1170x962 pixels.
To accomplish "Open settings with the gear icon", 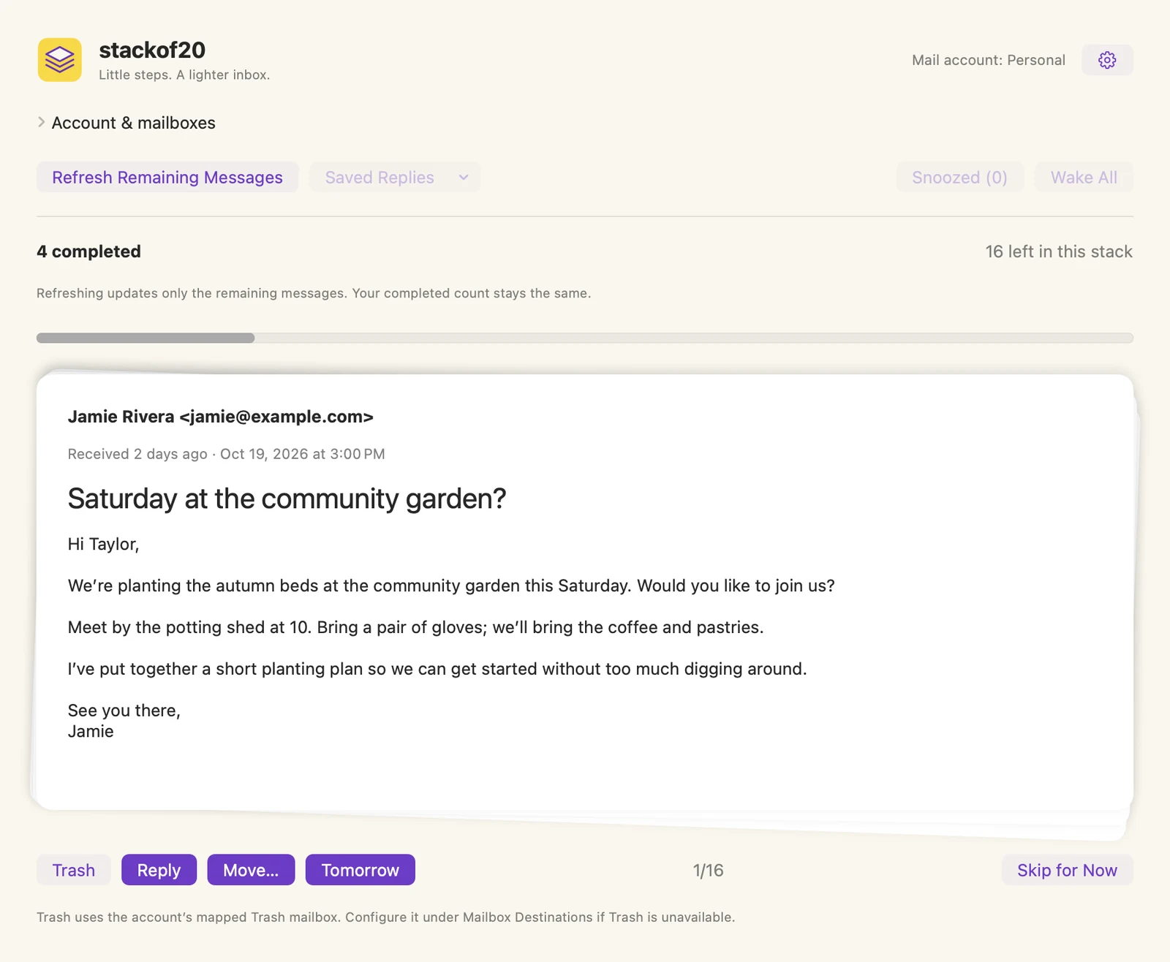I will click(x=1107, y=60).
